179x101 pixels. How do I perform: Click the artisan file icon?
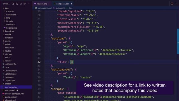tap(4, 84)
